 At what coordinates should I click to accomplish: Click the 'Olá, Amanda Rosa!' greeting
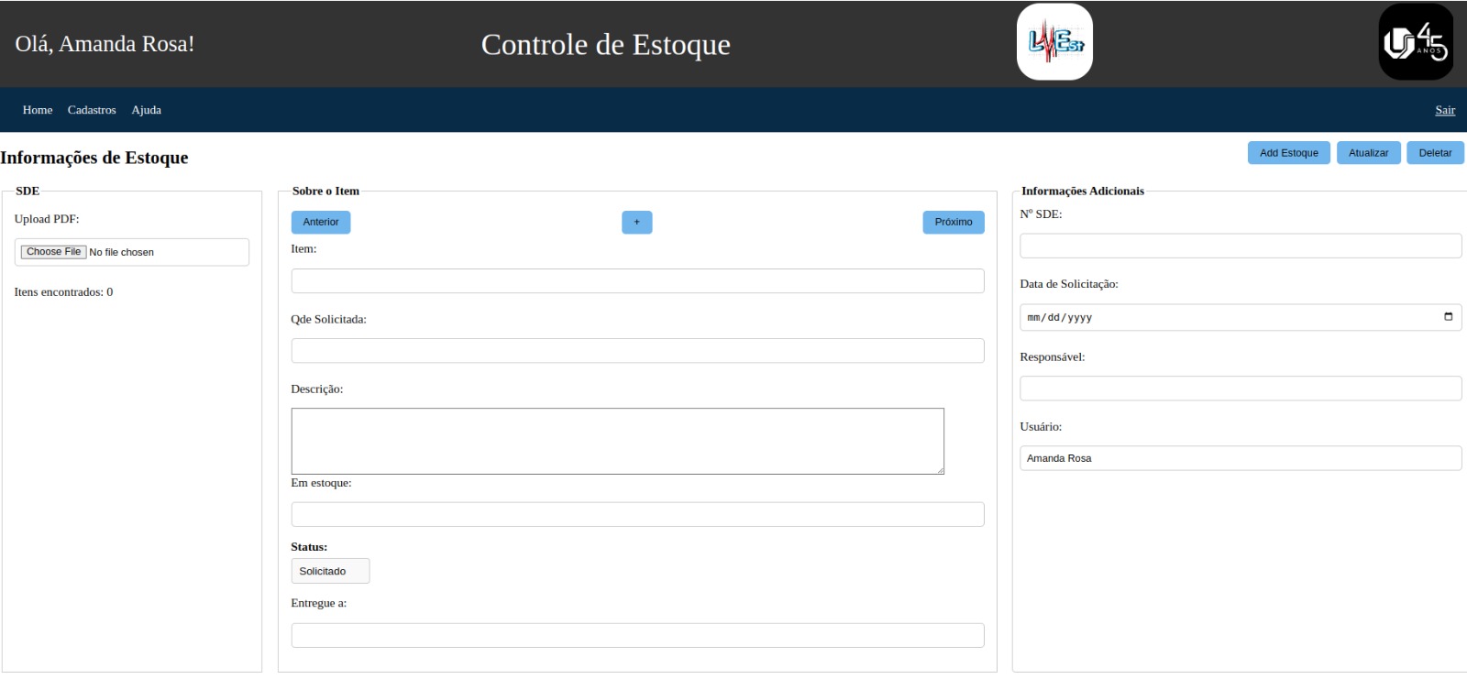click(105, 44)
